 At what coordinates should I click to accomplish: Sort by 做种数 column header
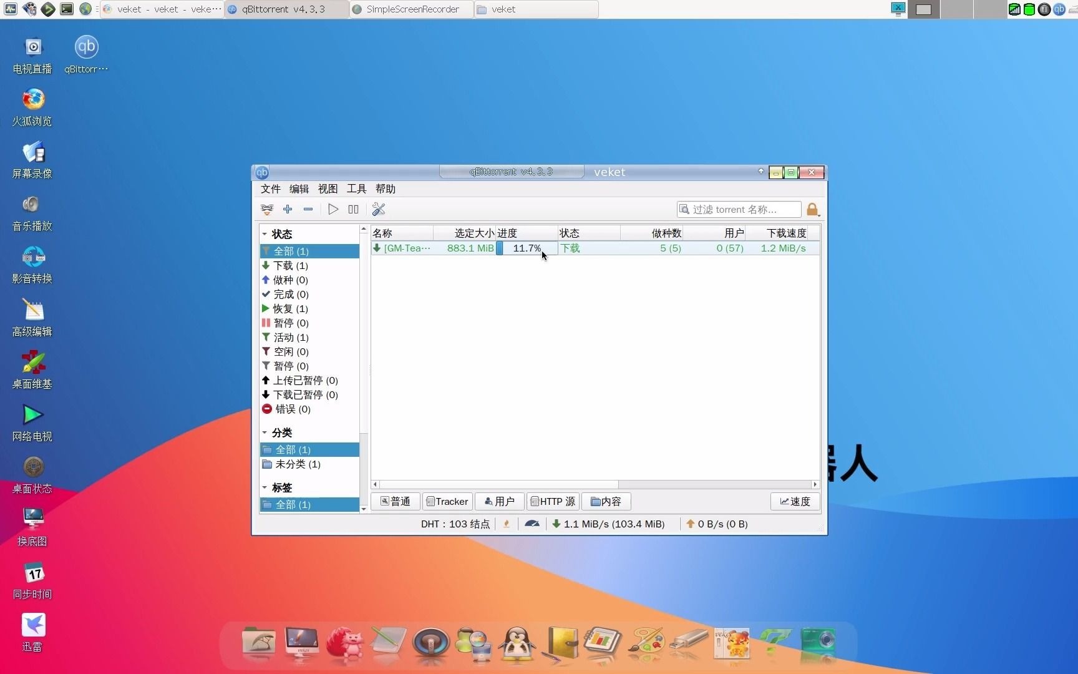652,233
